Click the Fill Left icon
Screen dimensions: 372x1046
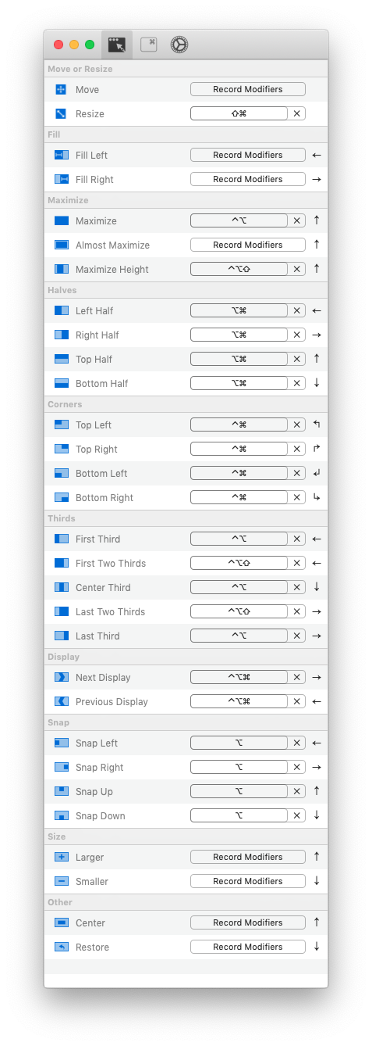click(x=62, y=156)
